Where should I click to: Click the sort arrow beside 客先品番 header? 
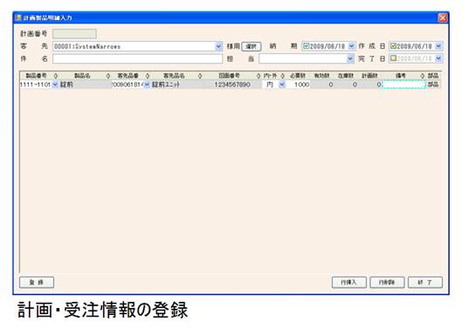click(x=148, y=76)
